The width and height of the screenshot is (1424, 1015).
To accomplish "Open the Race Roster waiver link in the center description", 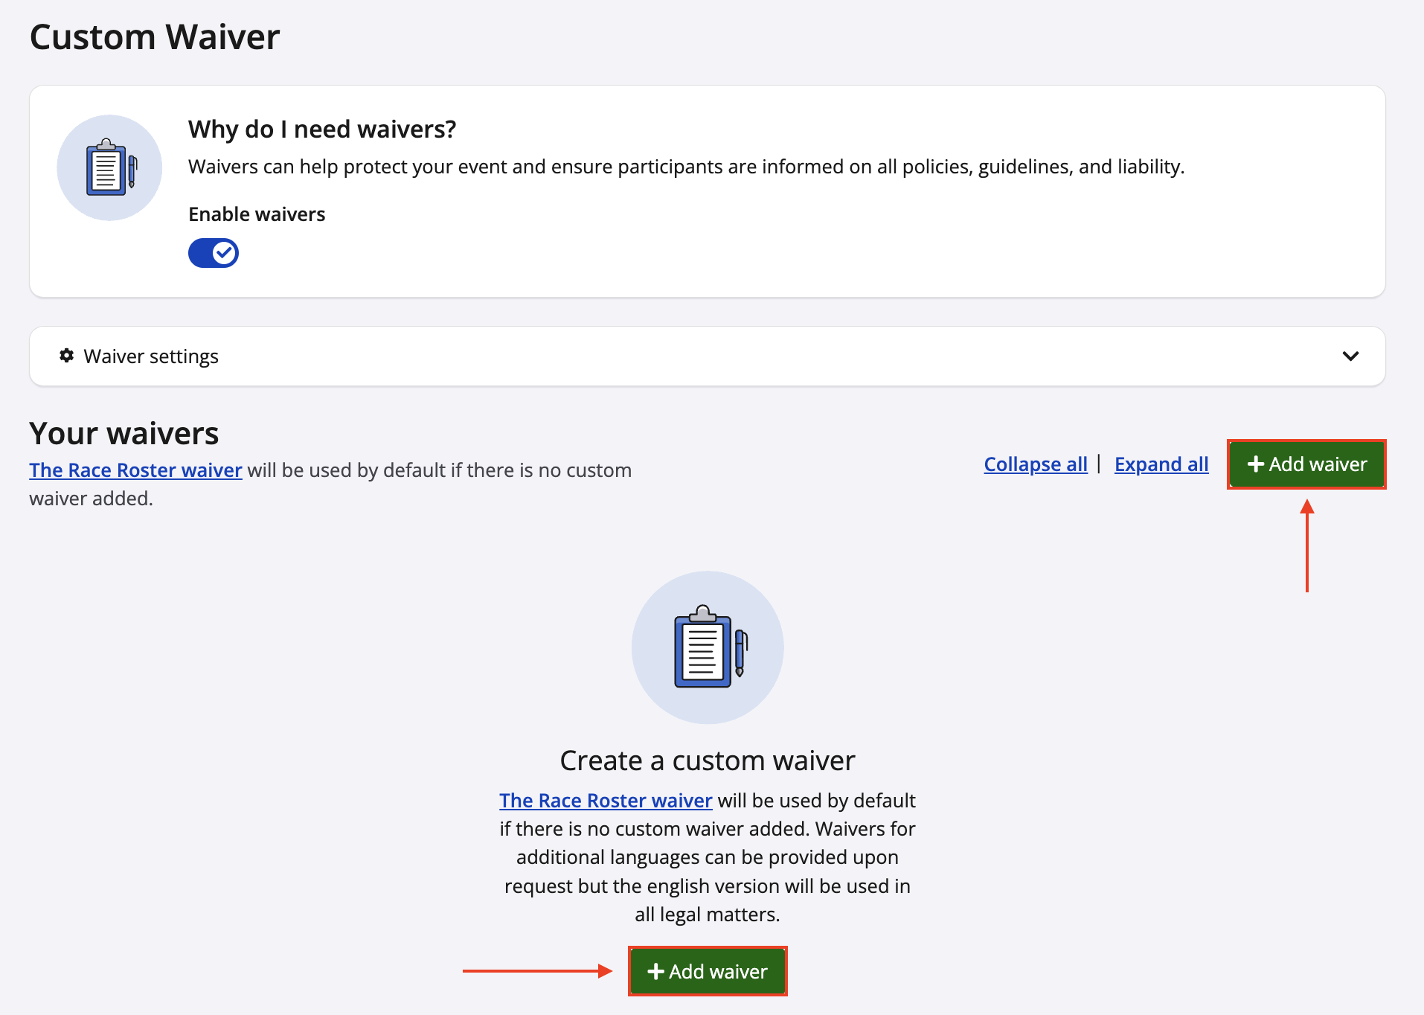I will coord(606,801).
